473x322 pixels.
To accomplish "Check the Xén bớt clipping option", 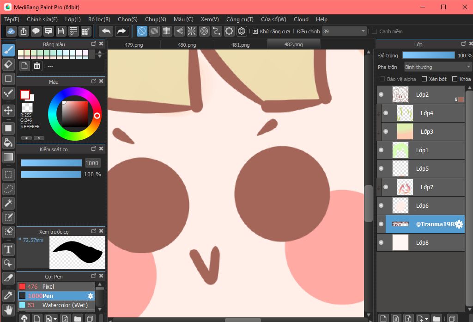I will [424, 79].
